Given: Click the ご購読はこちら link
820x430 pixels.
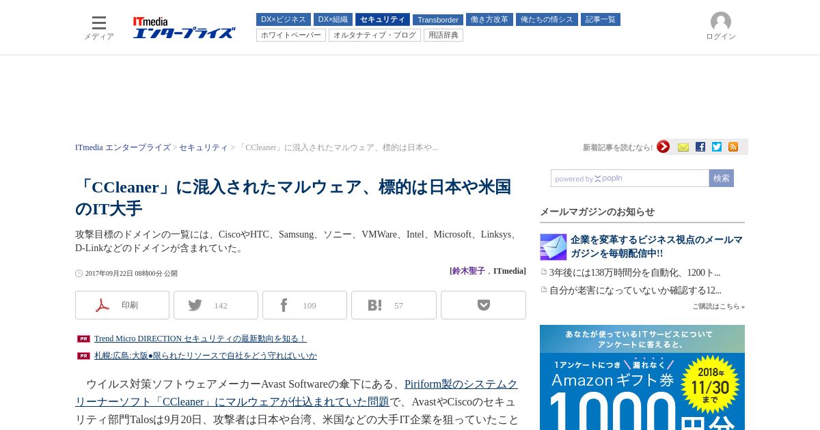Looking at the screenshot, I should 718,306.
